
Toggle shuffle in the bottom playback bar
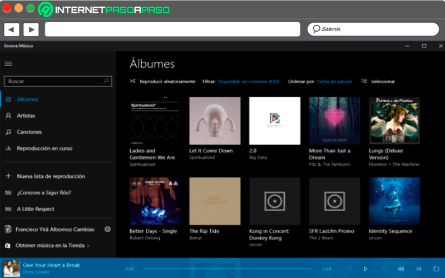pyautogui.click(x=419, y=269)
